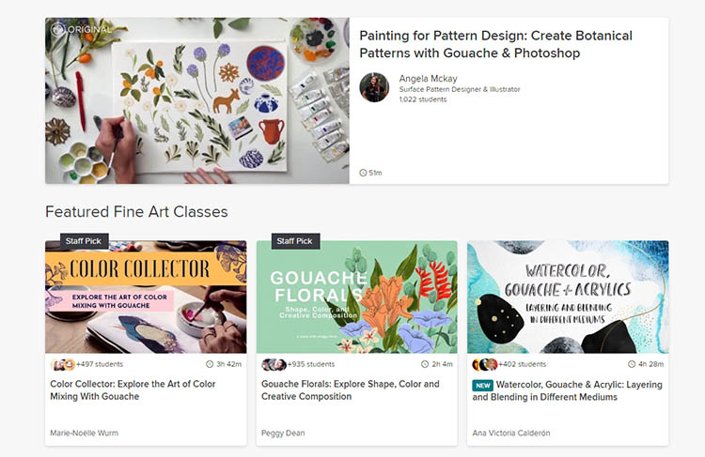The width and height of the screenshot is (705, 457).
Task: Visit instructor Peggy Dean's profile
Action: pyautogui.click(x=283, y=433)
